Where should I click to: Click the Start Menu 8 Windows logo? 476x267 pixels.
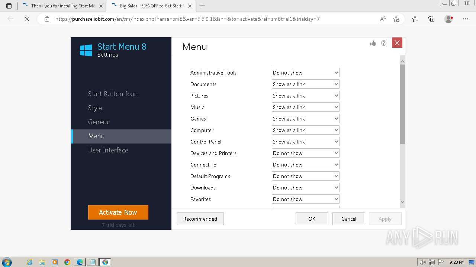click(86, 50)
